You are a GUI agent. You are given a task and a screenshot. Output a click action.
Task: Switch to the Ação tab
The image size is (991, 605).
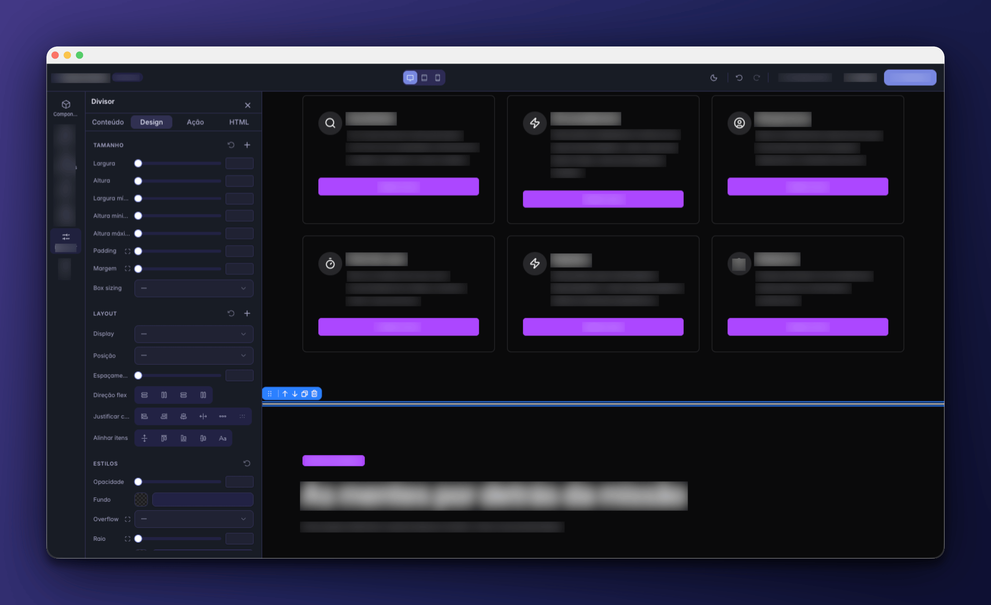point(195,122)
